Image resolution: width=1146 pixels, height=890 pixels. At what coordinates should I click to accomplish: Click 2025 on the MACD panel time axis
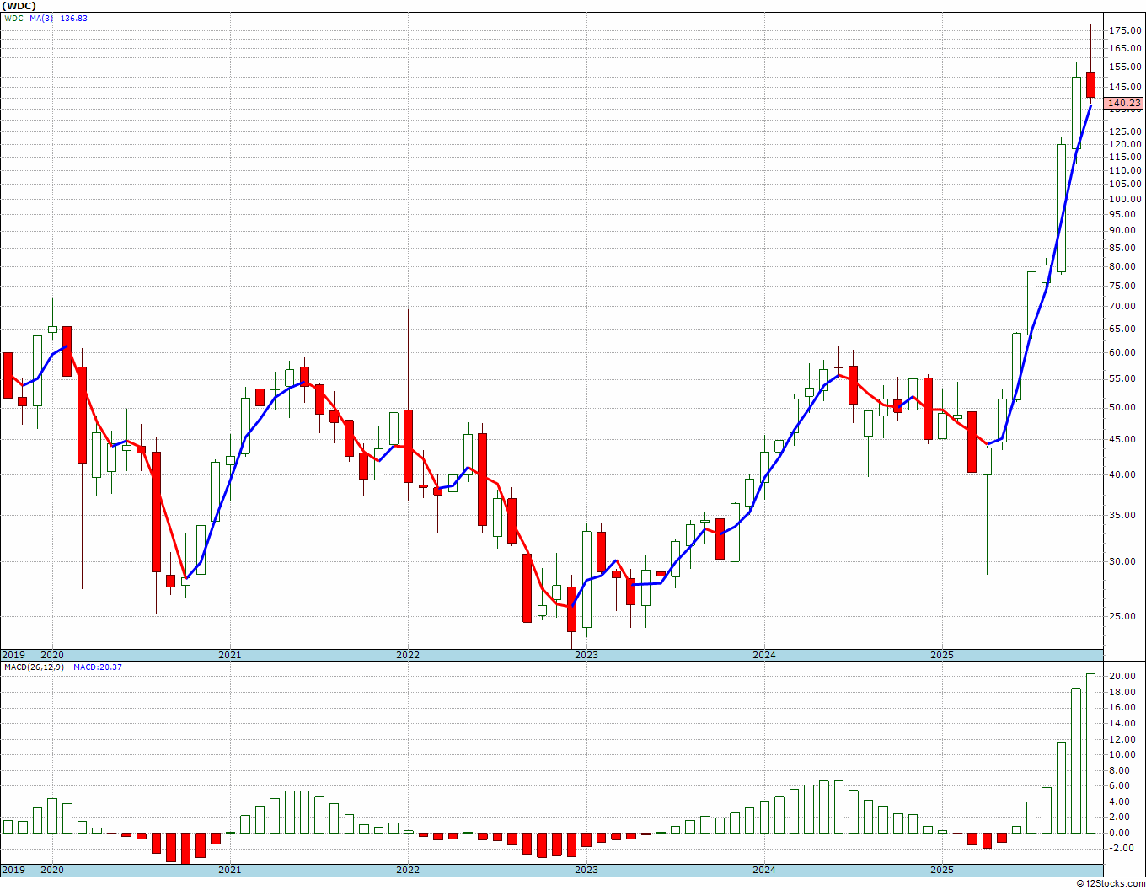point(942,869)
